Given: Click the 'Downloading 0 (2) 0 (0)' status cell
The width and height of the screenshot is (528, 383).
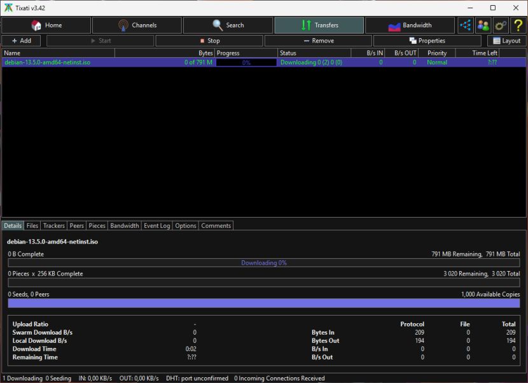Looking at the screenshot, I should [x=311, y=62].
